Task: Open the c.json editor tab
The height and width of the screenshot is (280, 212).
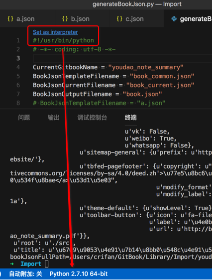Action: (136, 18)
